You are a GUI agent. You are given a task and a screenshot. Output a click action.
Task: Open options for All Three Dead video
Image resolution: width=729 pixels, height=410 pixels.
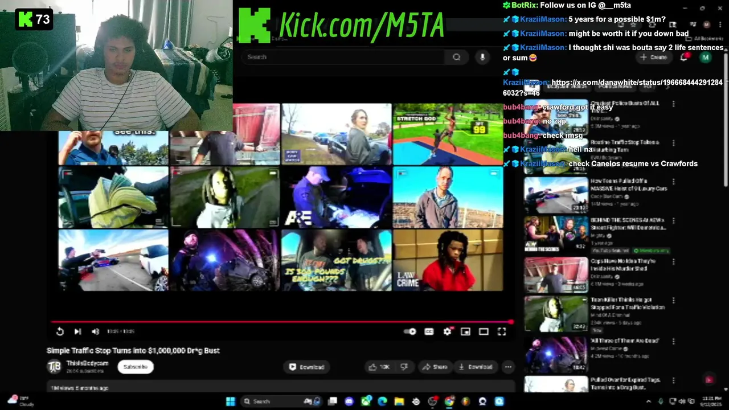click(x=674, y=341)
